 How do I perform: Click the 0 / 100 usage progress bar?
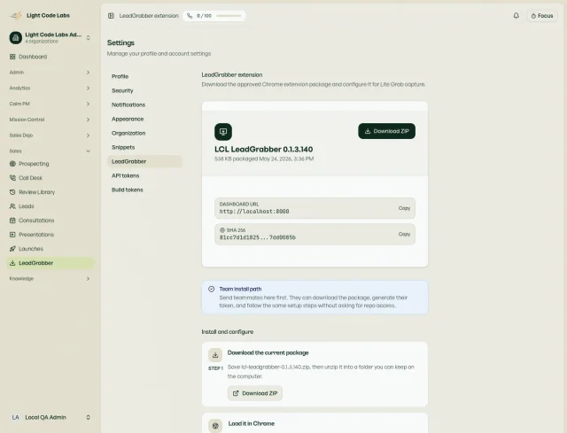pyautogui.click(x=229, y=16)
